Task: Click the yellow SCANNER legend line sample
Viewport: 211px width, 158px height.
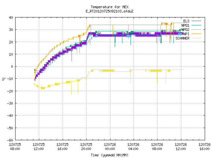Action: pyautogui.click(x=196, y=38)
